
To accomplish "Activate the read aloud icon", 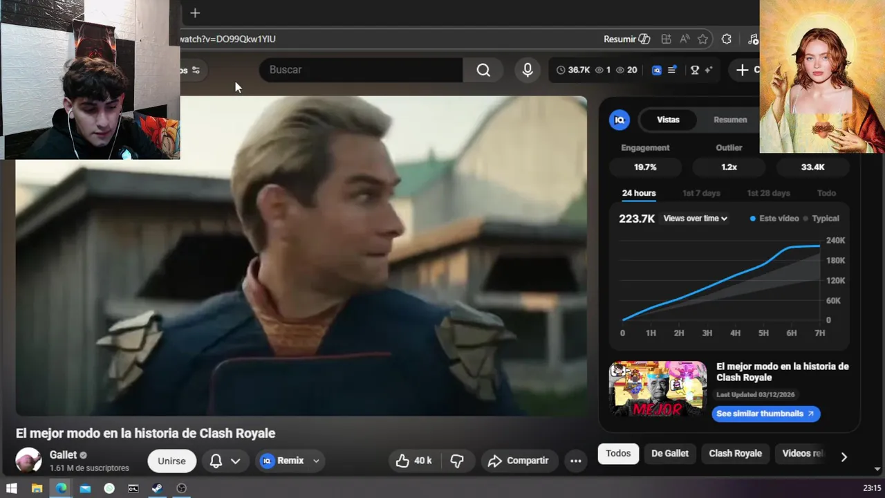I will click(684, 39).
